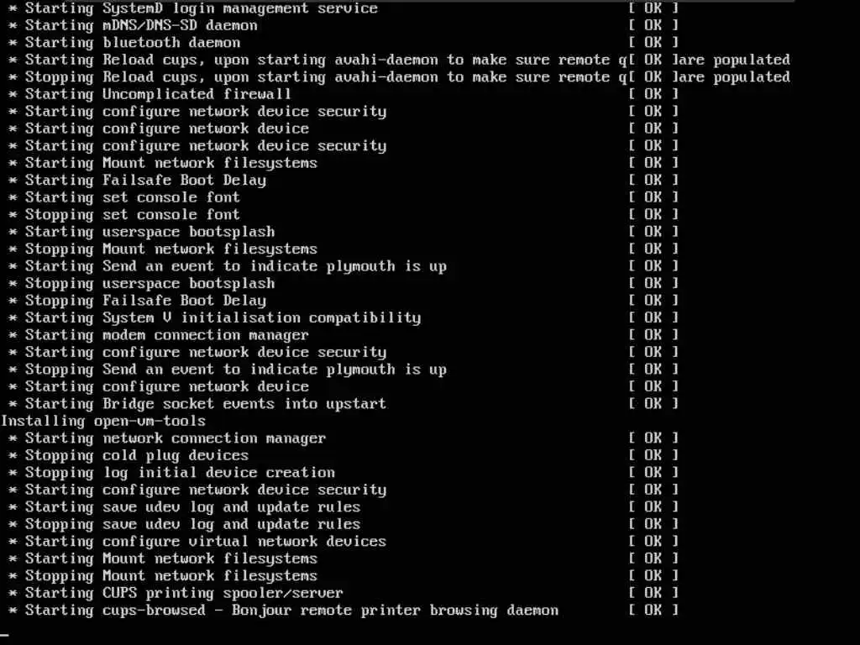This screenshot has height=645, width=860.
Task: Select "Stopping log initial device creation" text
Action: [x=180, y=472]
